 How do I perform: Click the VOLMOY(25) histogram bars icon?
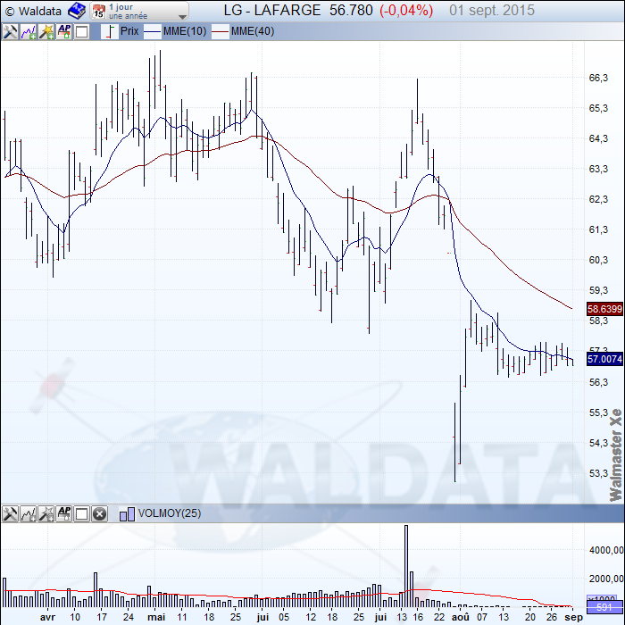click(127, 514)
